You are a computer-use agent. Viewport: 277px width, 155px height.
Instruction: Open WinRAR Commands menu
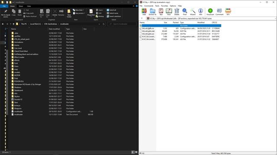(148, 6)
